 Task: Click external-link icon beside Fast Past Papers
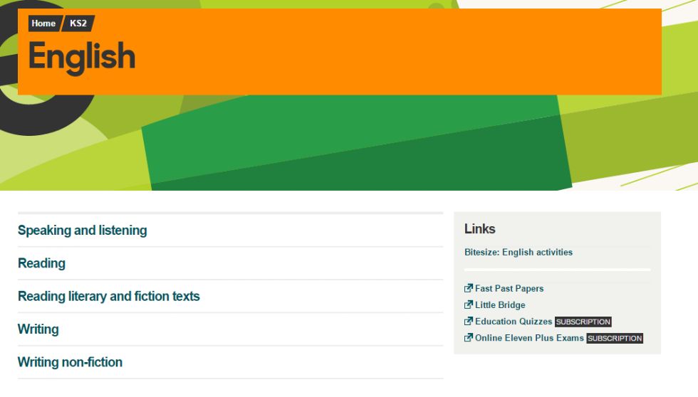coord(469,288)
